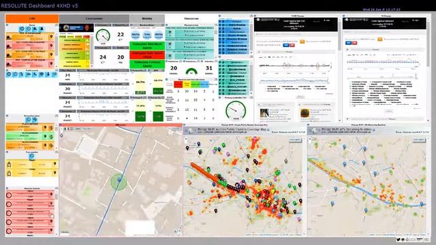Open map pin in the last red network row
Image resolution: width=436 pixels, height=245 pixels.
[x=51, y=230]
